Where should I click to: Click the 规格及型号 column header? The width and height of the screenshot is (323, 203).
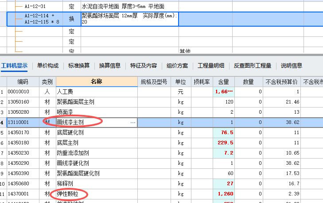pyautogui.click(x=154, y=82)
